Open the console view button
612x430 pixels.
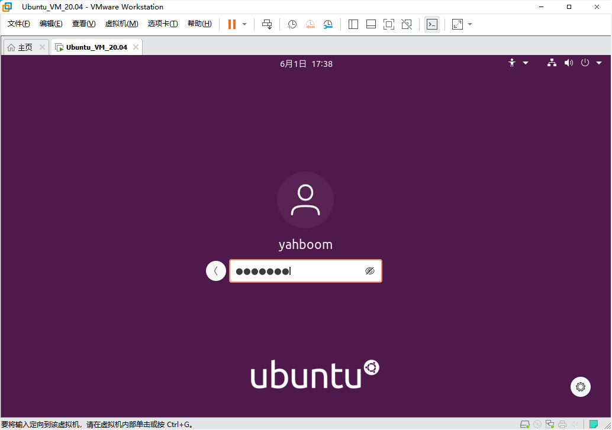pyautogui.click(x=432, y=24)
